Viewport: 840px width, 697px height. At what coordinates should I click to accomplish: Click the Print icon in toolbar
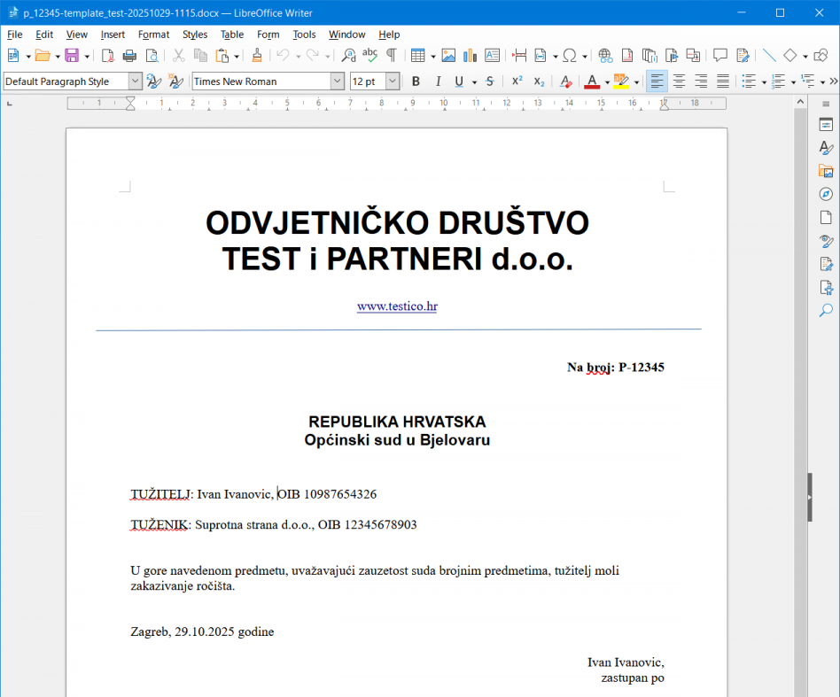[x=129, y=56]
